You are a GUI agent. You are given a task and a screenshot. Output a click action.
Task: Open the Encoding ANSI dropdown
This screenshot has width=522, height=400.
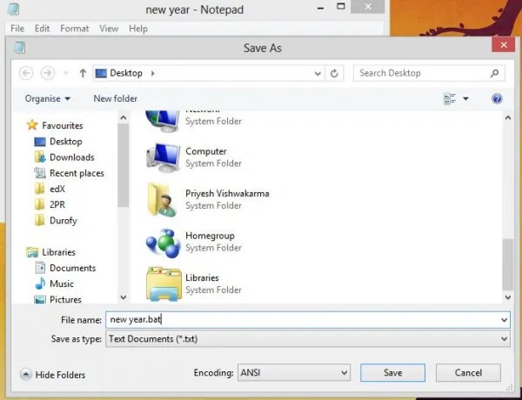tap(294, 373)
